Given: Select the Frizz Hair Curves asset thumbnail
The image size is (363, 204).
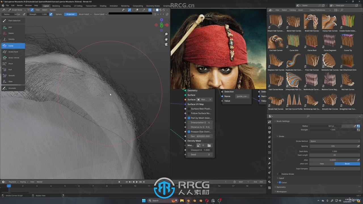Looking at the screenshot, I should point(312,62).
